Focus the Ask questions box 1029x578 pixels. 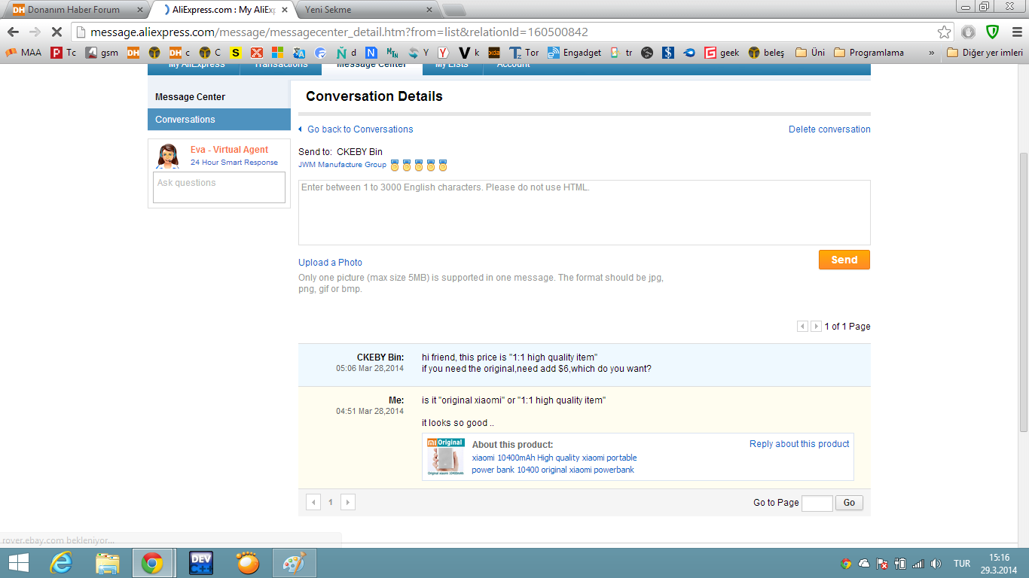click(219, 187)
